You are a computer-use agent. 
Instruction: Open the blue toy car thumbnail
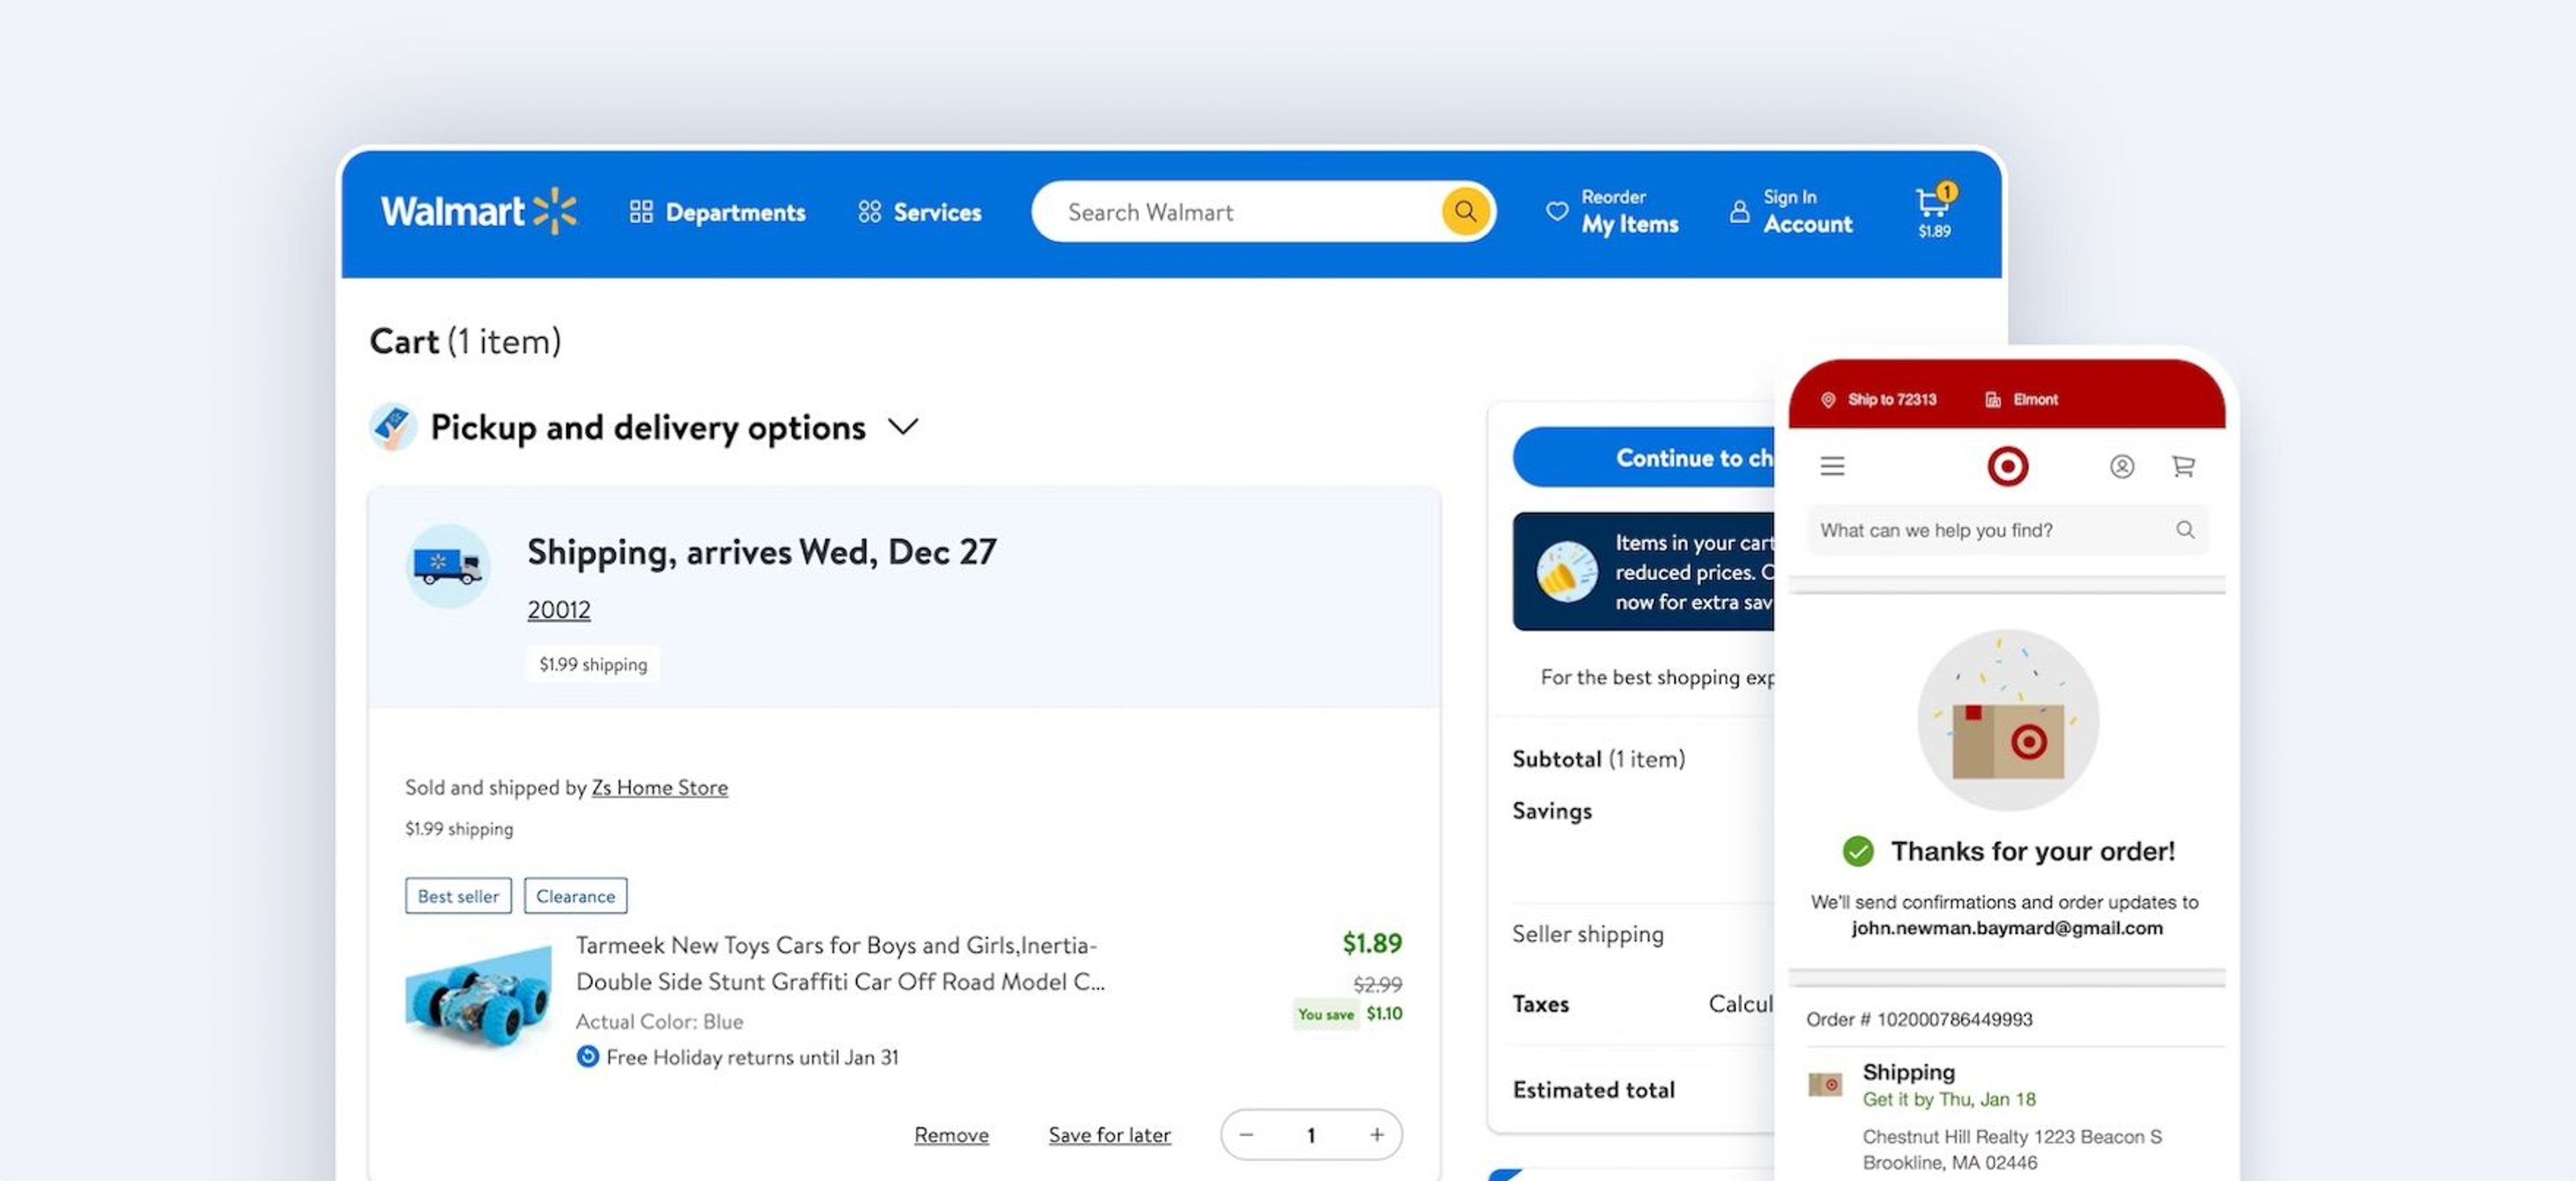tap(478, 999)
